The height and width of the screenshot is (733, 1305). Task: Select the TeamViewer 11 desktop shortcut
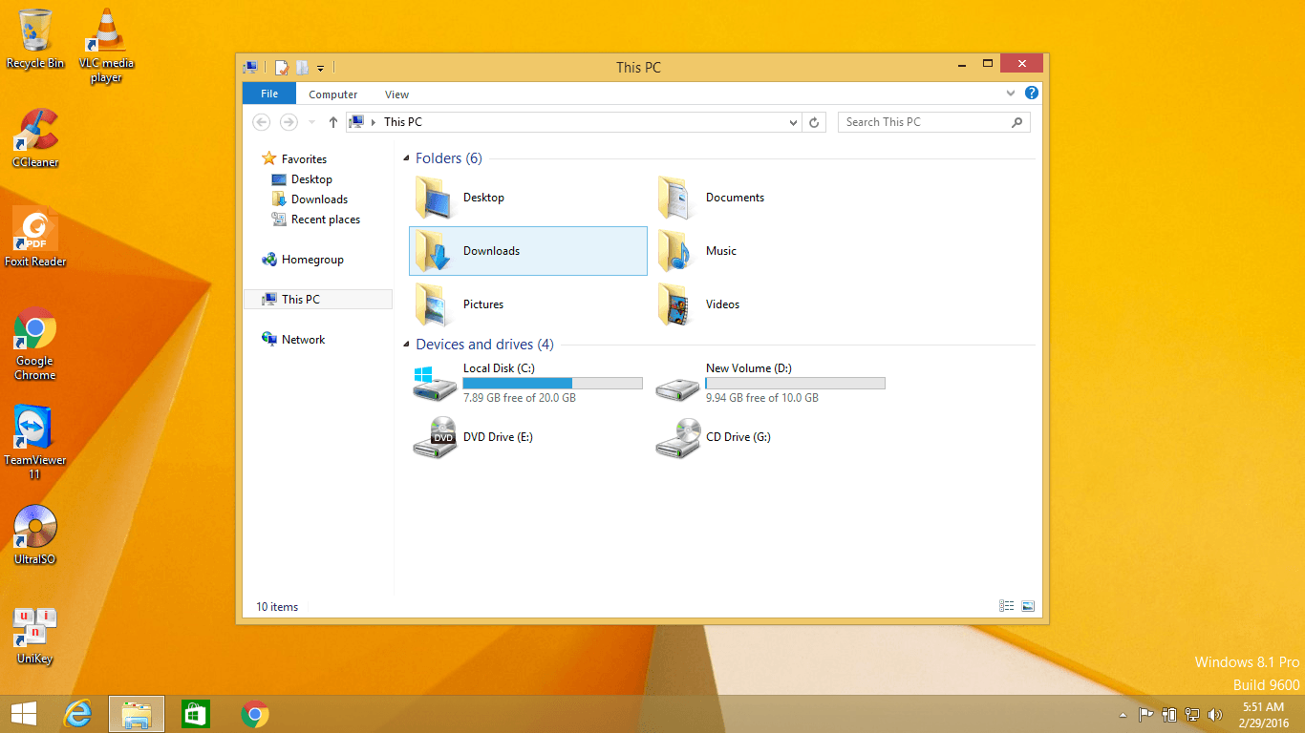click(35, 443)
